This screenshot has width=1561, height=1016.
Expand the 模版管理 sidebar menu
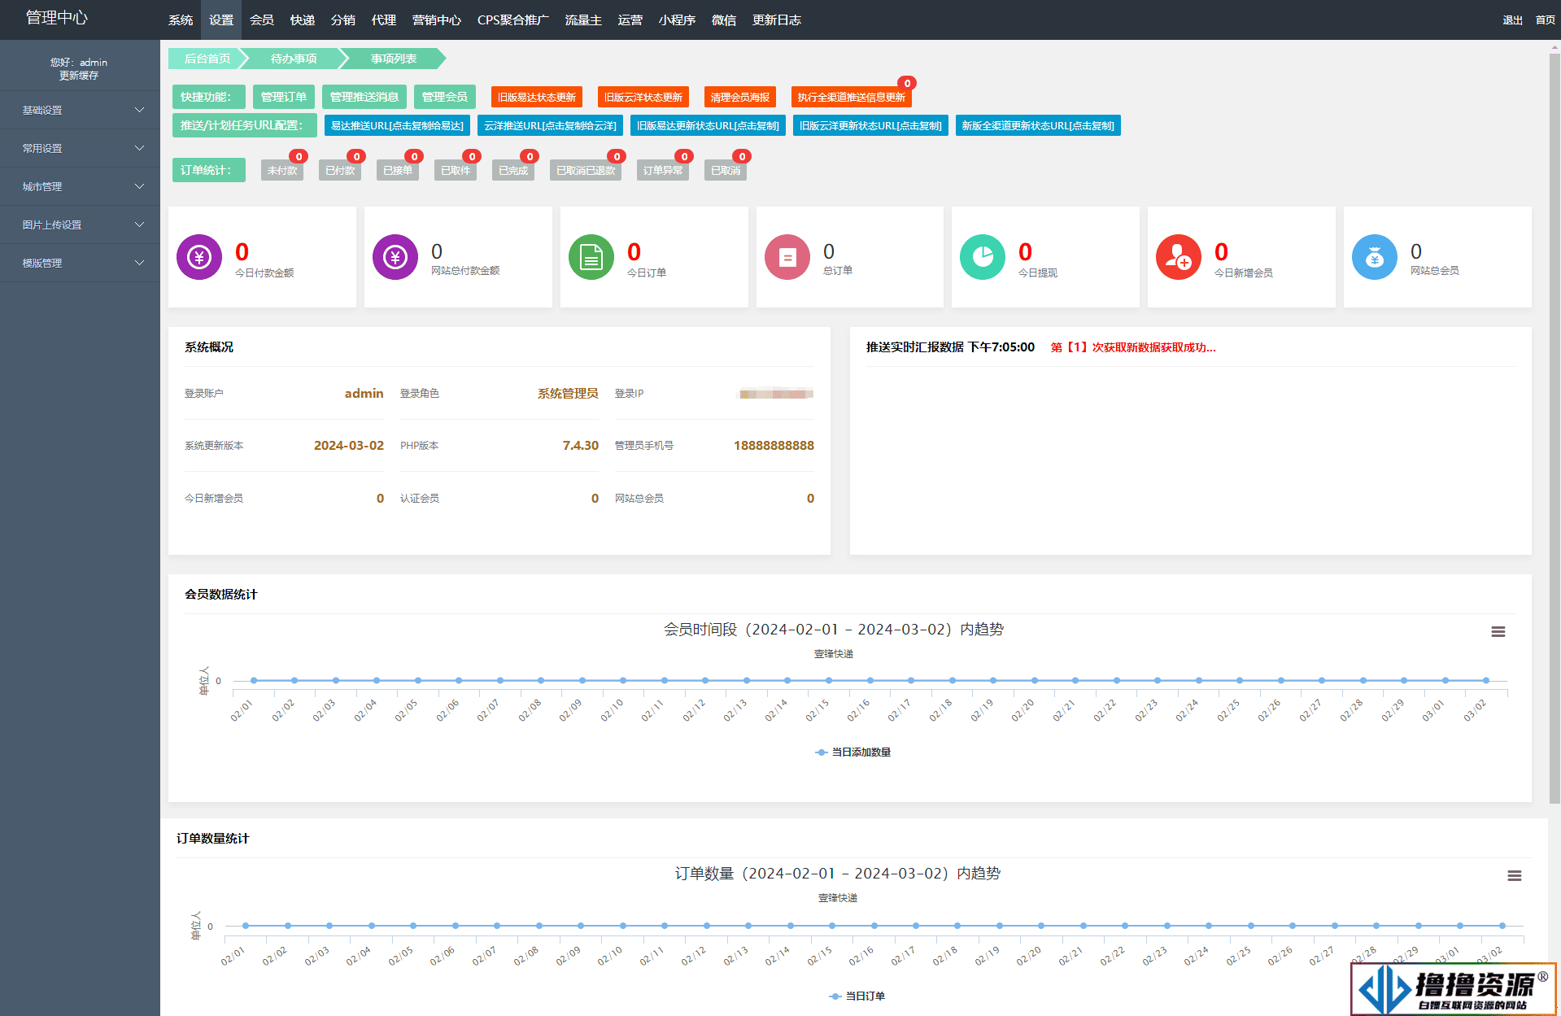80,263
